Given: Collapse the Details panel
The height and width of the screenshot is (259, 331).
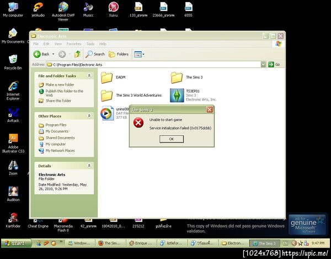Looking at the screenshot, I should click(x=89, y=166).
